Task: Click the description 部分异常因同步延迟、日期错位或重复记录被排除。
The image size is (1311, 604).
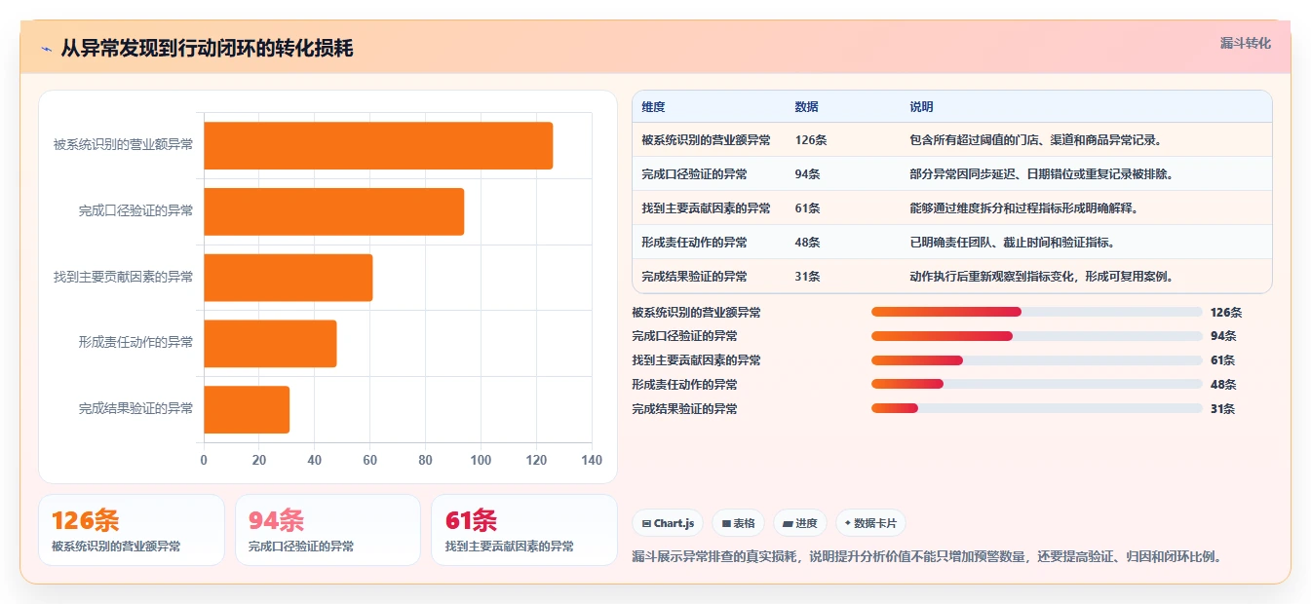Action: click(1041, 174)
